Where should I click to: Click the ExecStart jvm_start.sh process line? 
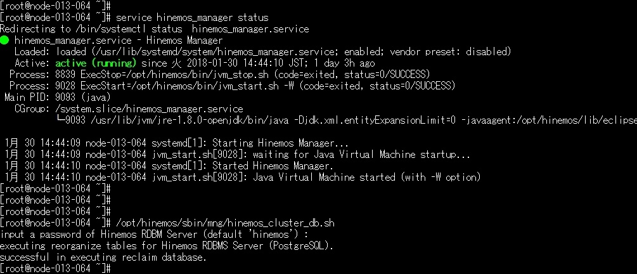[233, 86]
